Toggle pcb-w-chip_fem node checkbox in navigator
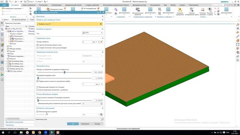 8,31
